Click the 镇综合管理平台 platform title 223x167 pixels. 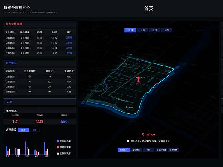[17, 8]
